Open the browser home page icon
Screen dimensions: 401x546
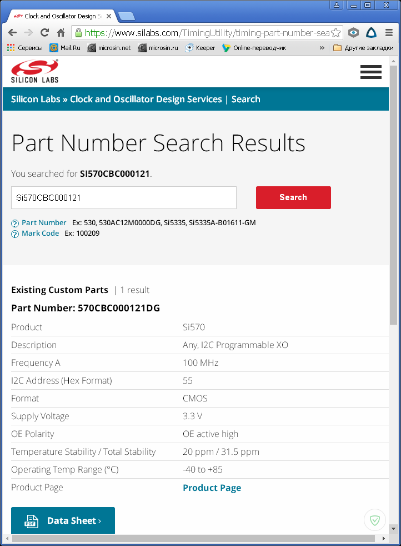61,33
